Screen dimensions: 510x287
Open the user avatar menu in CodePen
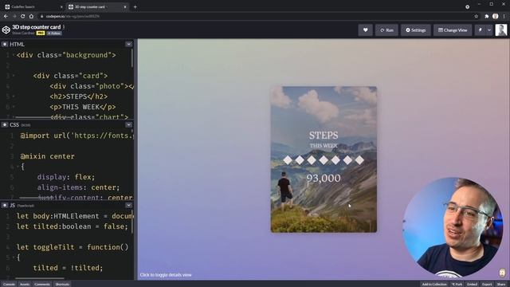[501, 30]
